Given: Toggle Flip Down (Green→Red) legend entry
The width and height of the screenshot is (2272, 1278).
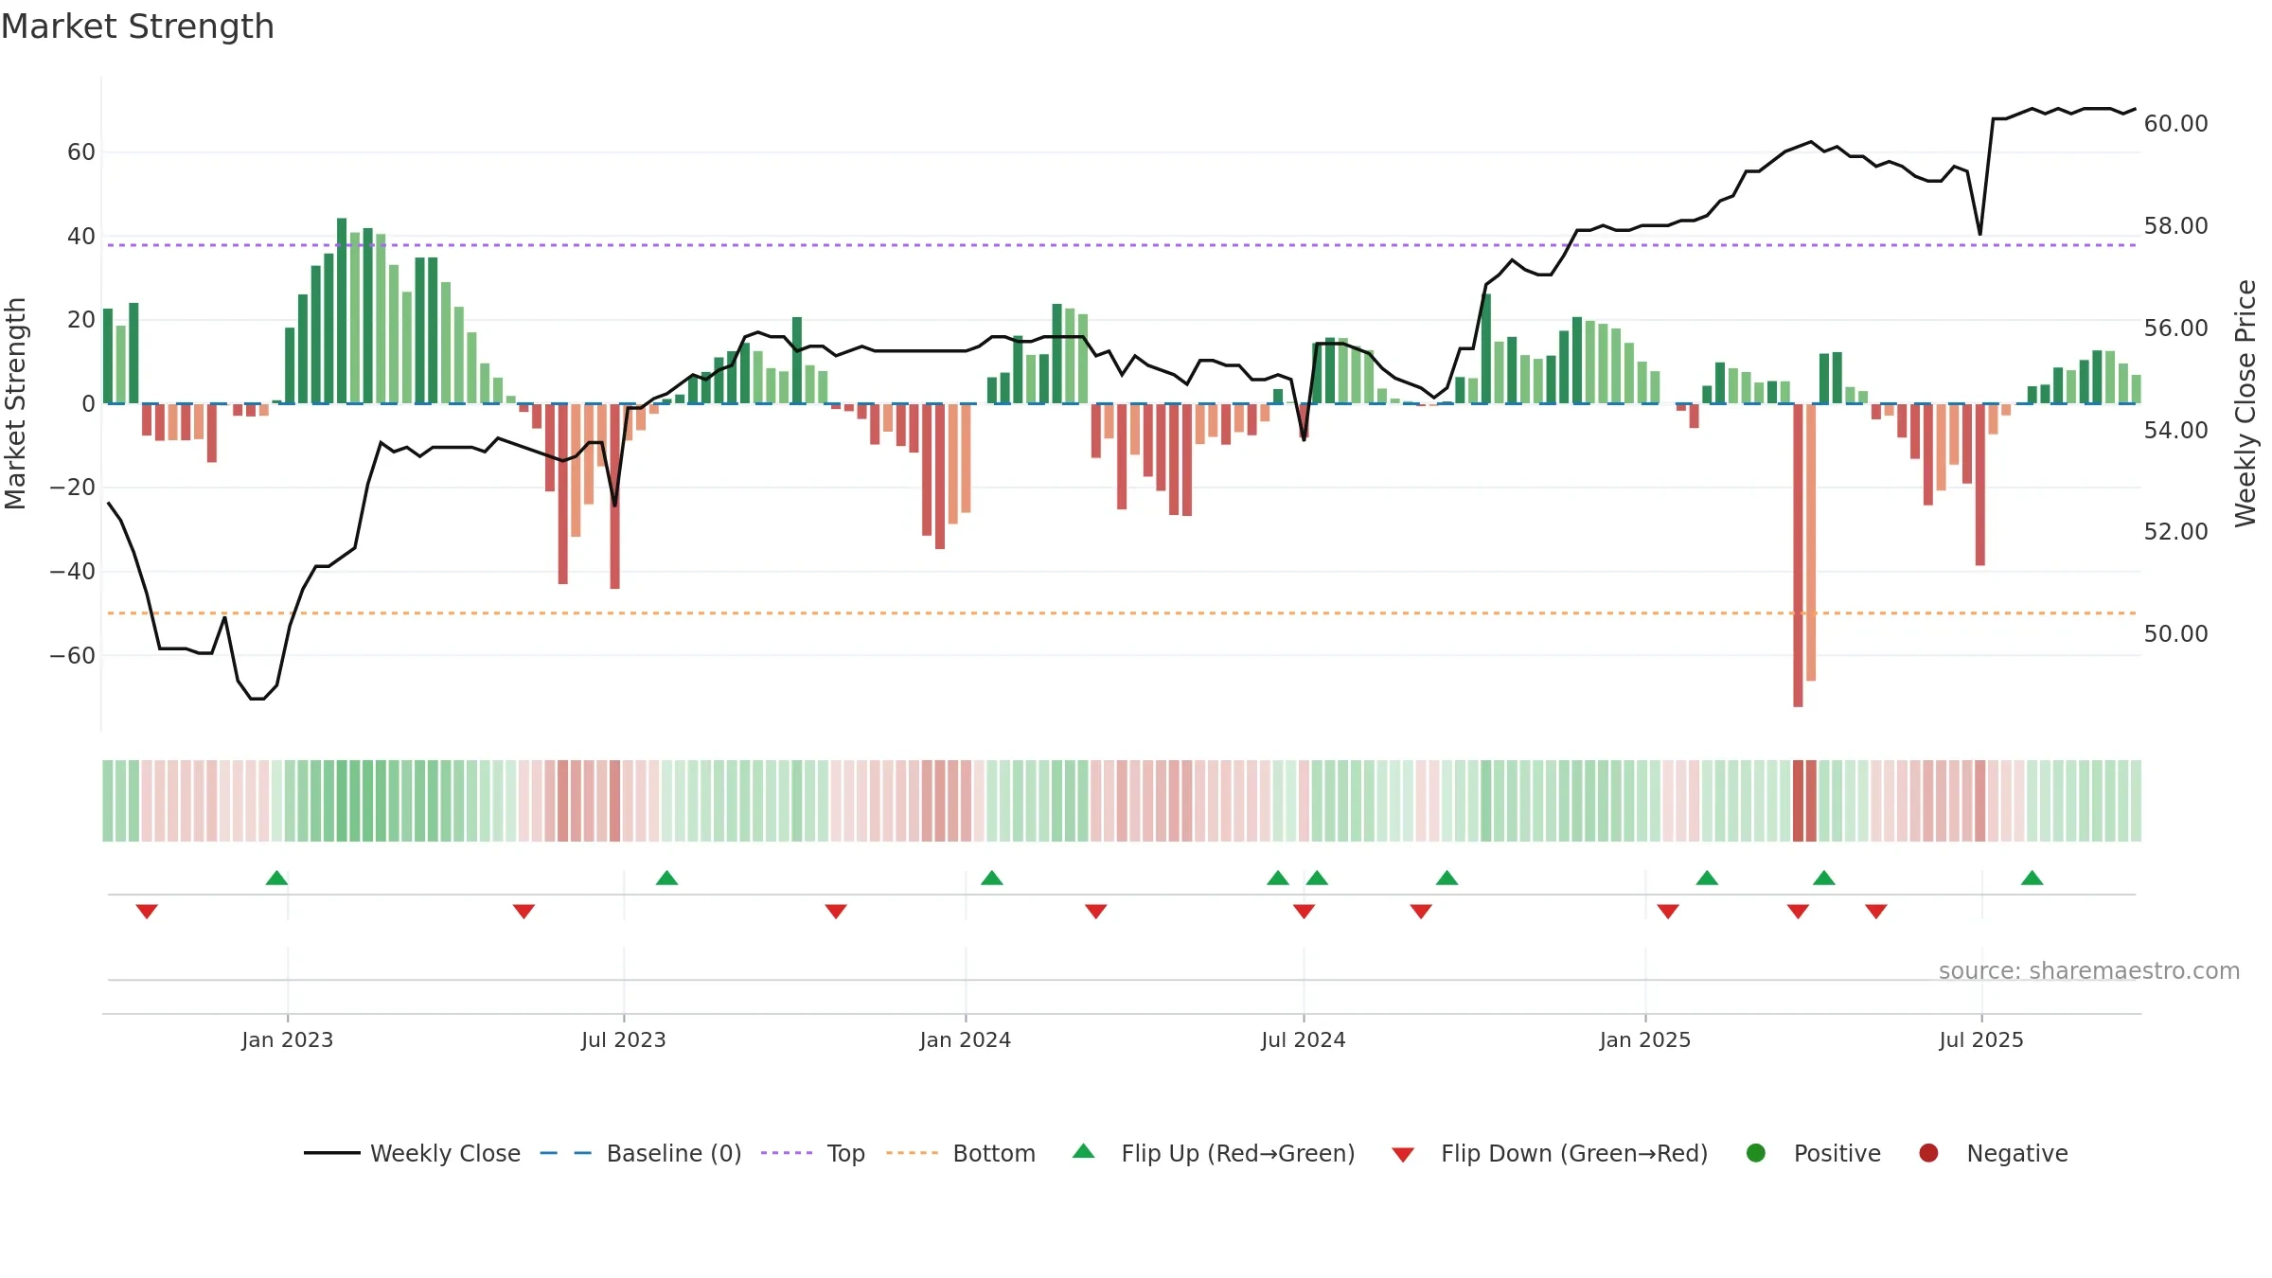Looking at the screenshot, I should tap(1550, 1153).
